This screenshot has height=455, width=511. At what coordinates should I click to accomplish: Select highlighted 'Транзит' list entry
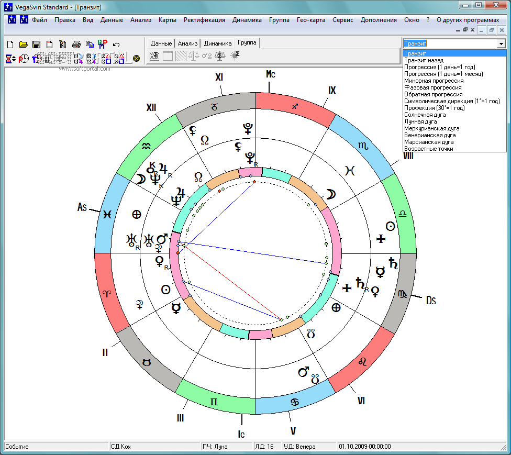454,53
